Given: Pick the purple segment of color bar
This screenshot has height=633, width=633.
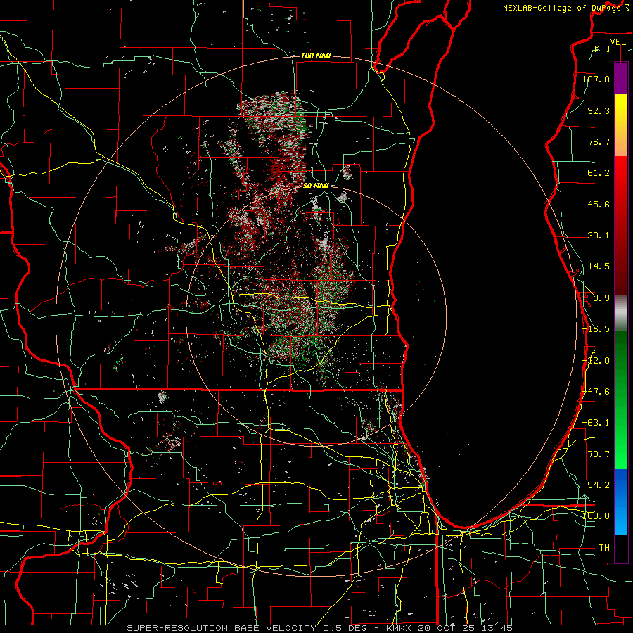Looking at the screenshot, I should click(621, 78).
